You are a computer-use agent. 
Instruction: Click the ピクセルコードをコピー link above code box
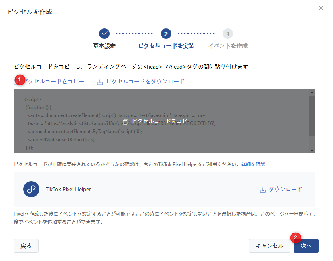53,81
